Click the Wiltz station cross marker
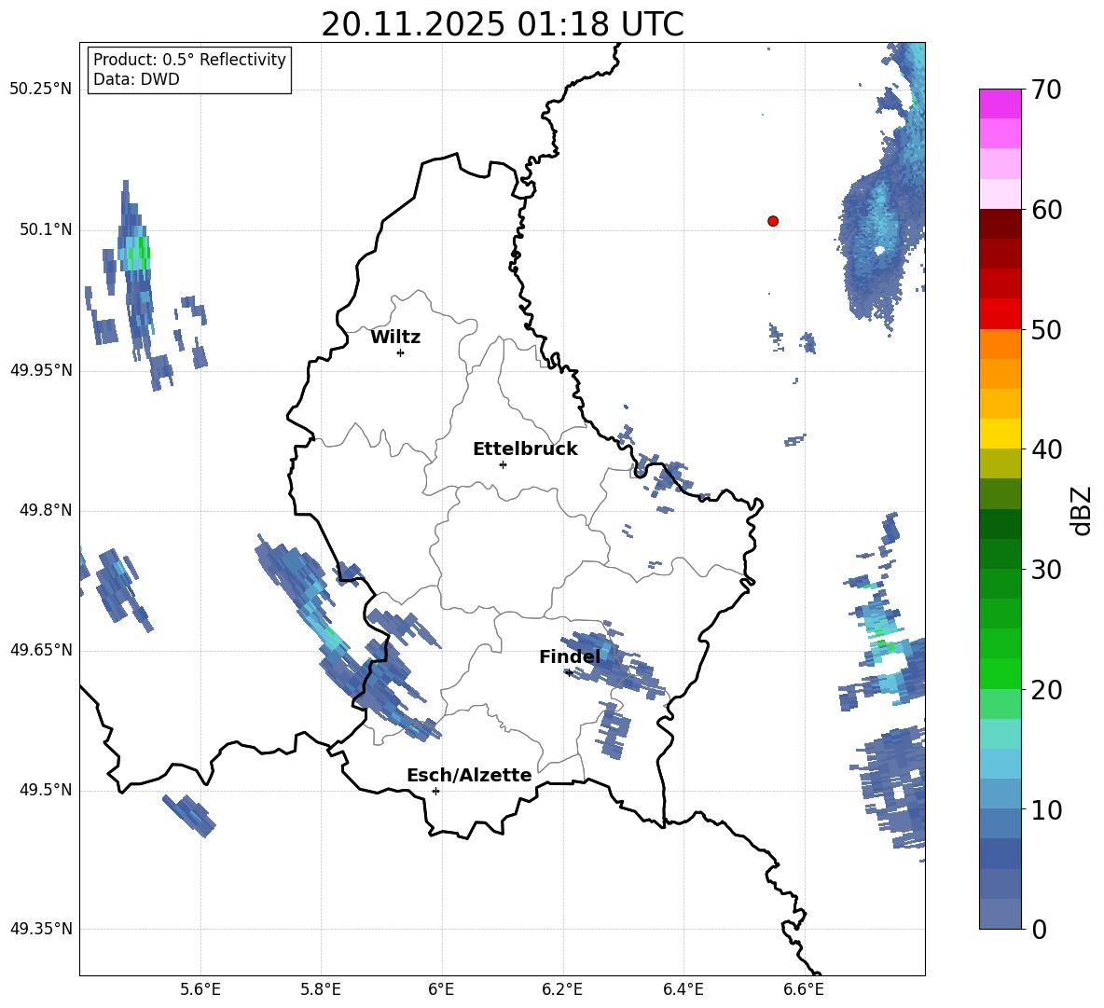 click(401, 352)
